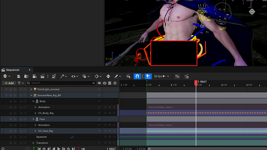Open snapping options three-dot menu
Screen dimensions: 267x150
(x=143, y=76)
